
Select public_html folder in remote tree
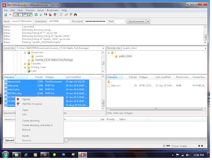point(125,56)
